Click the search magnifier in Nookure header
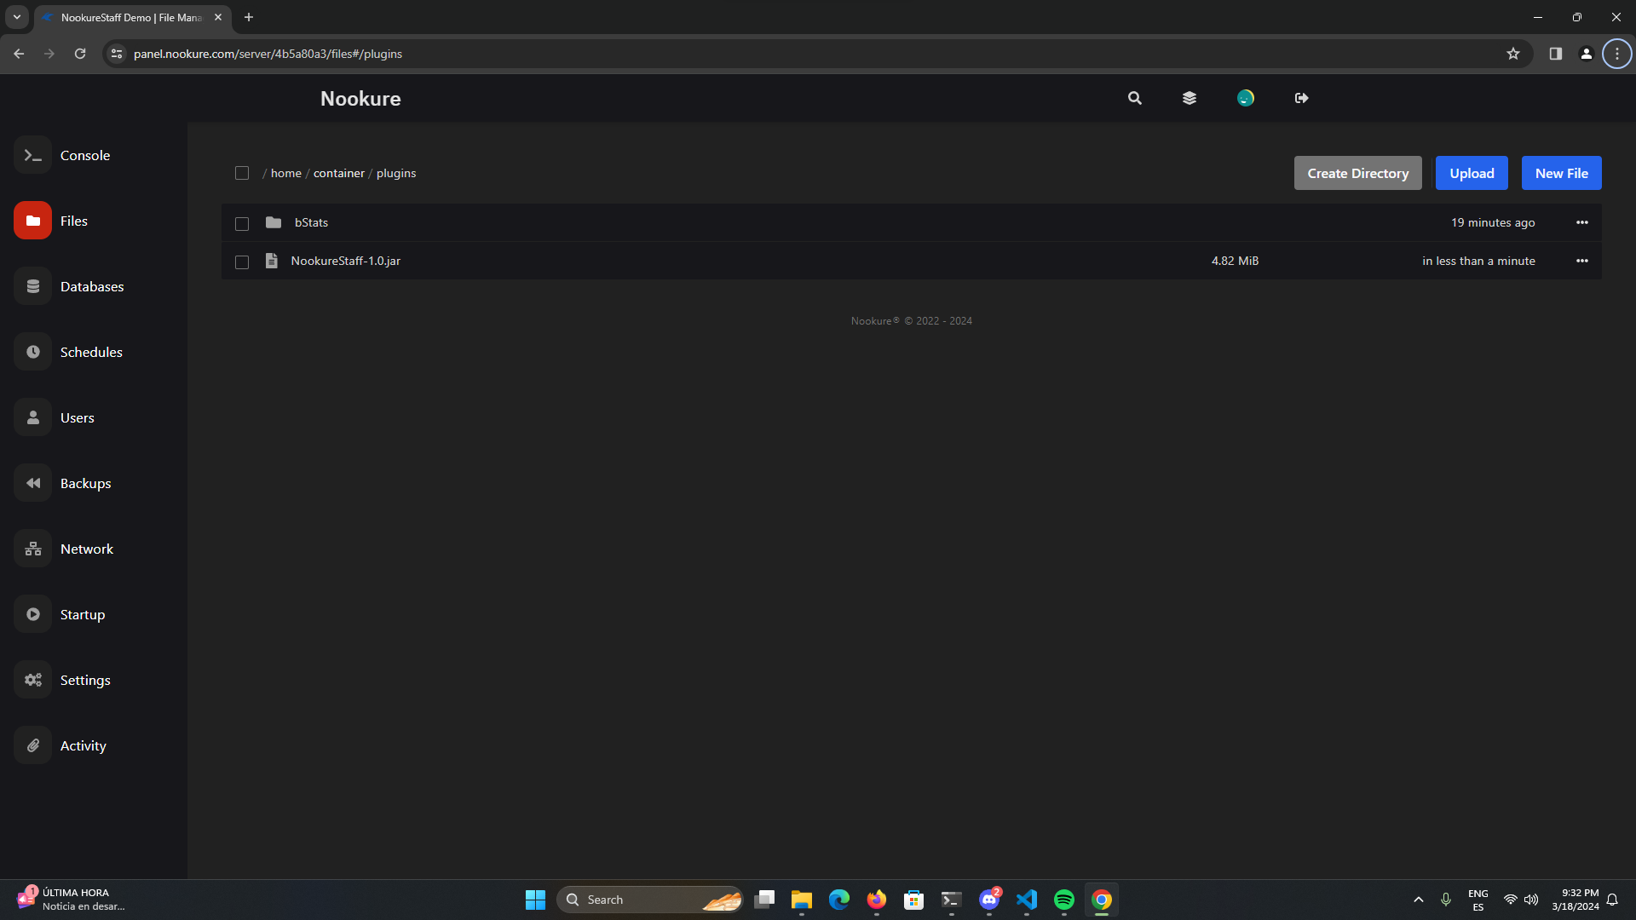 click(1134, 98)
